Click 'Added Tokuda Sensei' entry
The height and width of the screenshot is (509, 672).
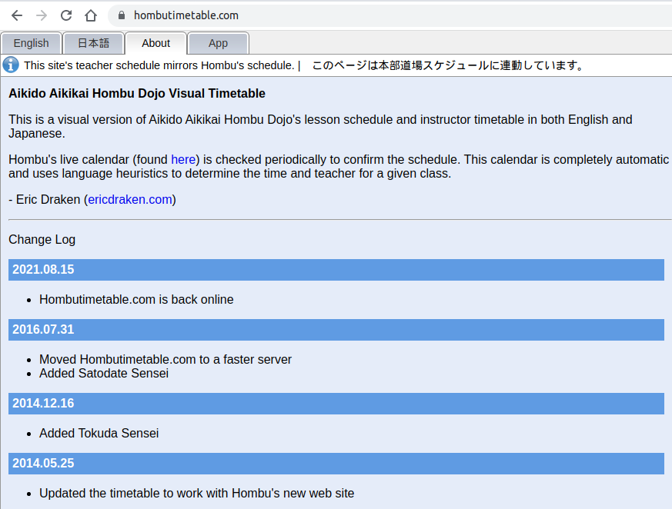click(x=99, y=433)
